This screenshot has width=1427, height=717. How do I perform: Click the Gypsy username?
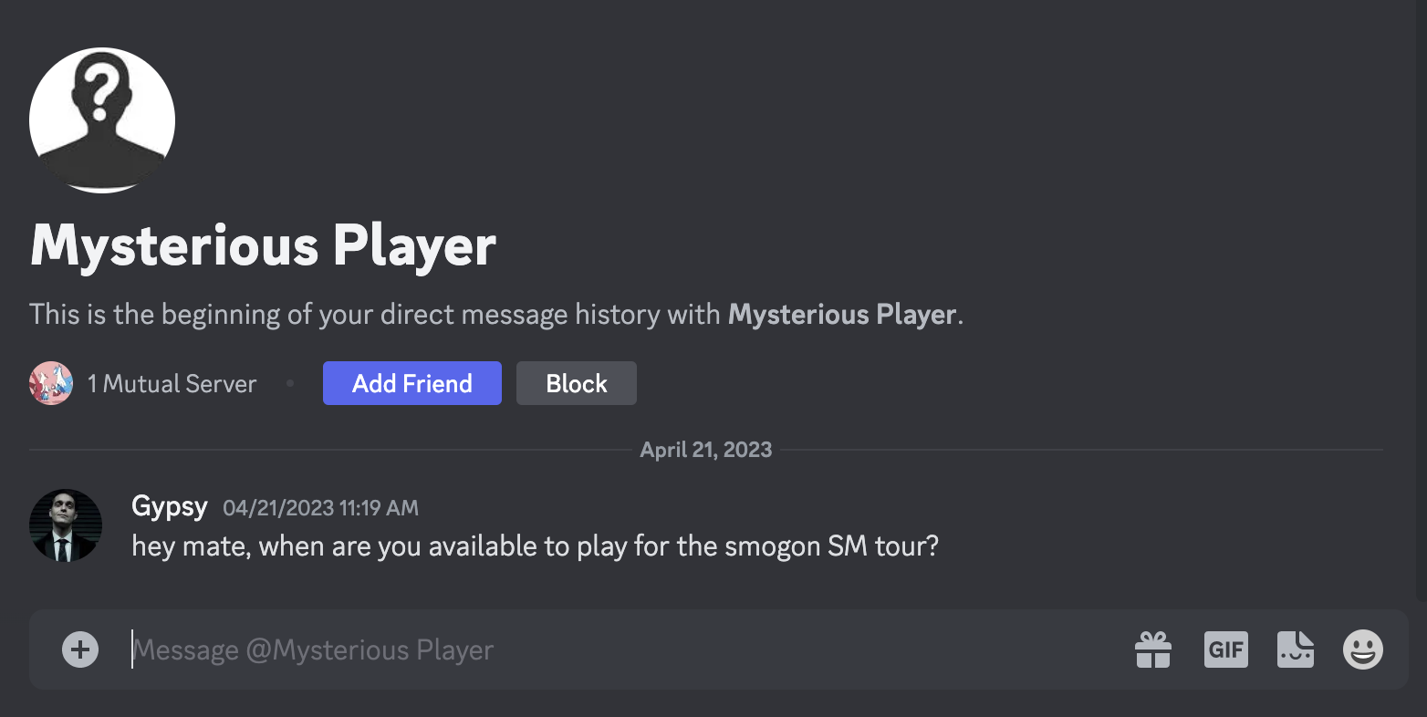(x=170, y=506)
